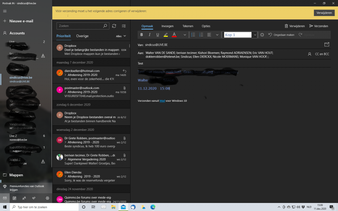Image resolution: width=338 pixels, height=211 pixels.
Task: Switch to the Invoegen tab
Action: pos(167,26)
